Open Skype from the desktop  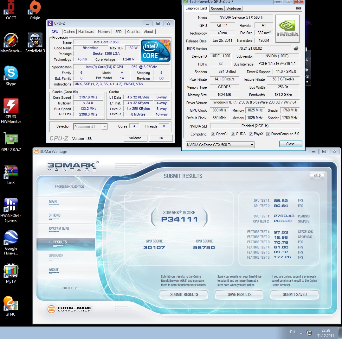click(11, 76)
